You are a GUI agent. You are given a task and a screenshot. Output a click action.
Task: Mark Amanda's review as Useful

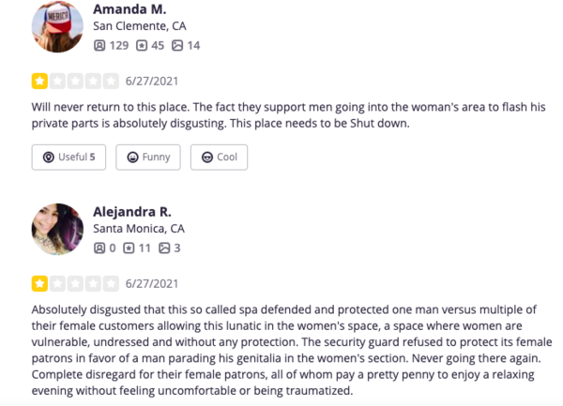pos(68,157)
